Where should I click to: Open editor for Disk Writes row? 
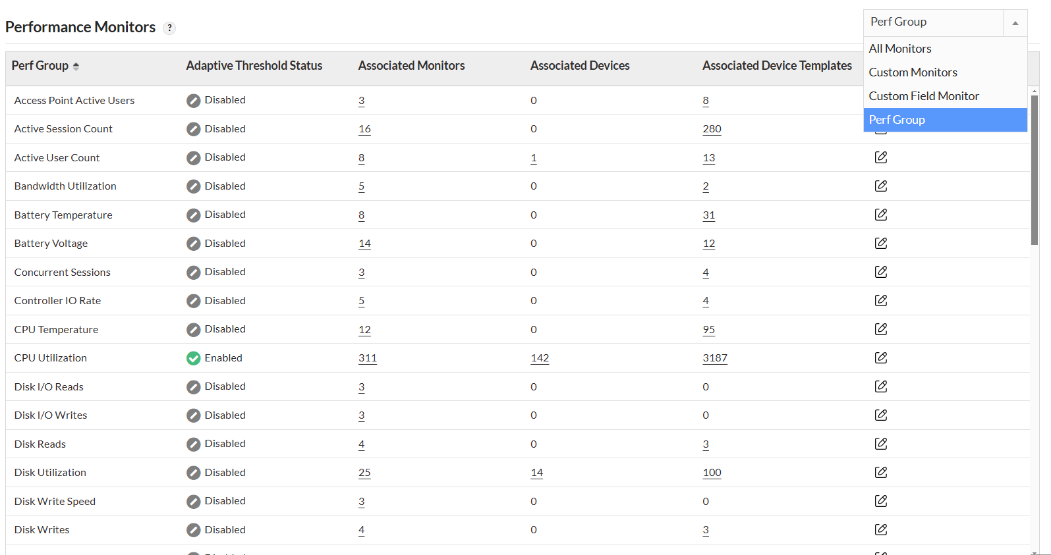(881, 530)
